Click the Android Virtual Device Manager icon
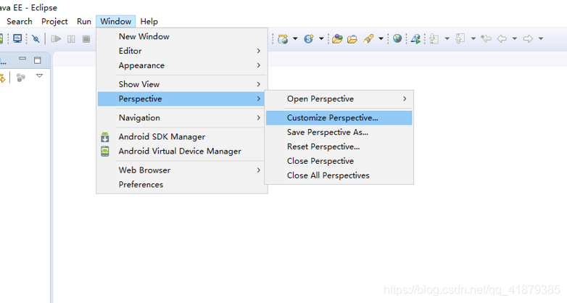This screenshot has height=303, width=567. [x=105, y=151]
